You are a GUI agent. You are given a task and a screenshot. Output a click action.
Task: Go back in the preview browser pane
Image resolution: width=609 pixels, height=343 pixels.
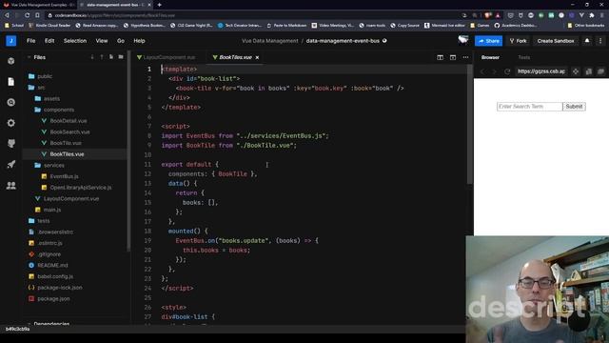pos(482,71)
